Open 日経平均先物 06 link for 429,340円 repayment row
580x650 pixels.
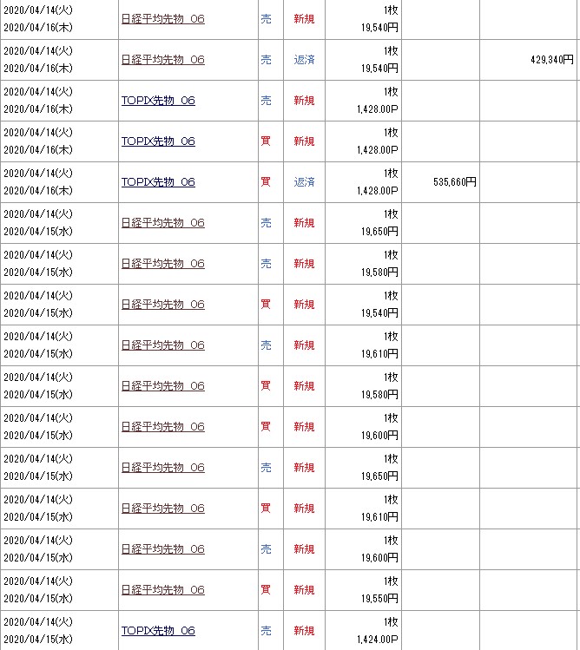point(162,60)
